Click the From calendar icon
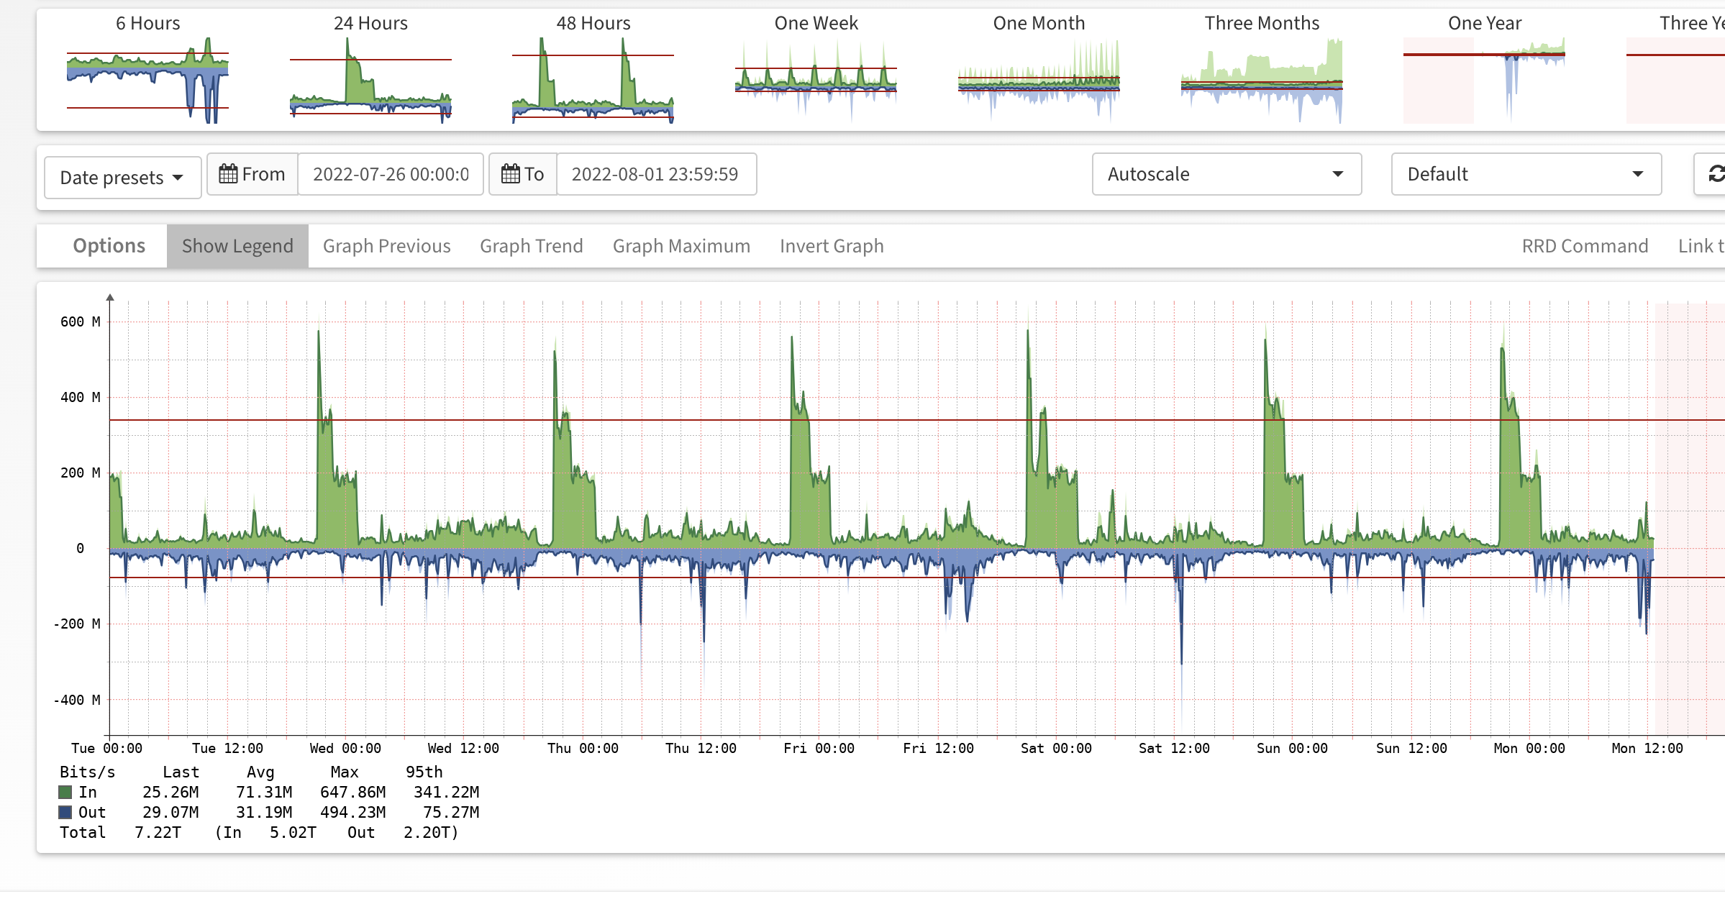The image size is (1725, 899). [x=228, y=174]
